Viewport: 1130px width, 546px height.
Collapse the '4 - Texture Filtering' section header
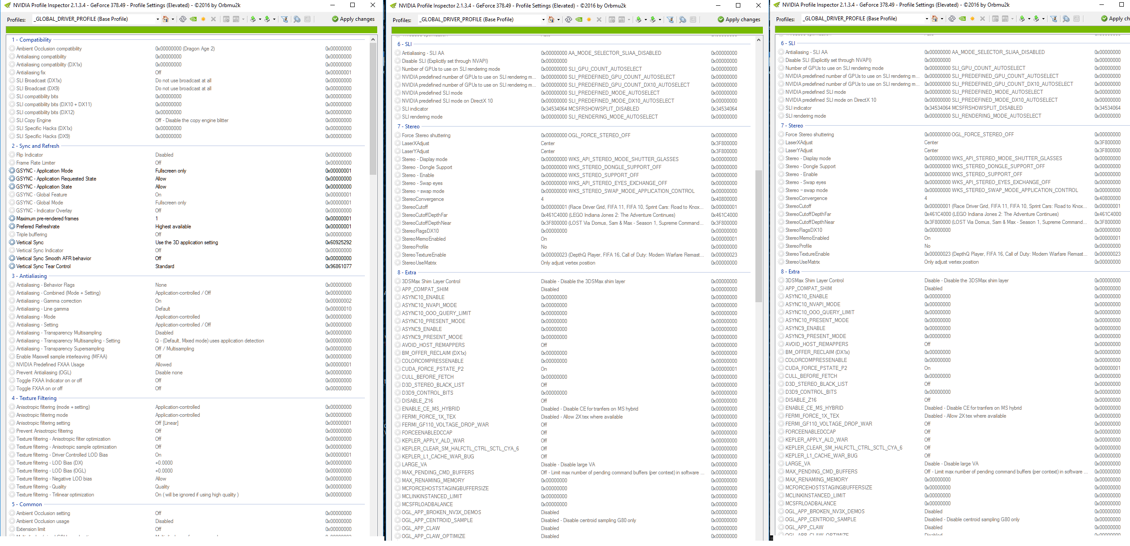point(34,398)
